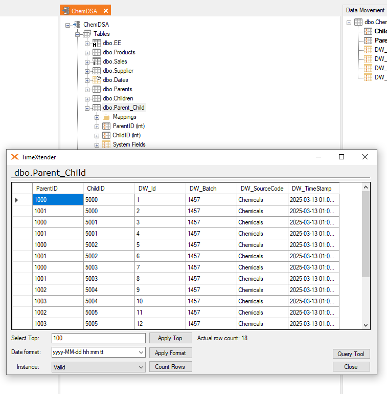Click the ChemDSA root node icon
This screenshot has width=387, height=394.
(77, 25)
